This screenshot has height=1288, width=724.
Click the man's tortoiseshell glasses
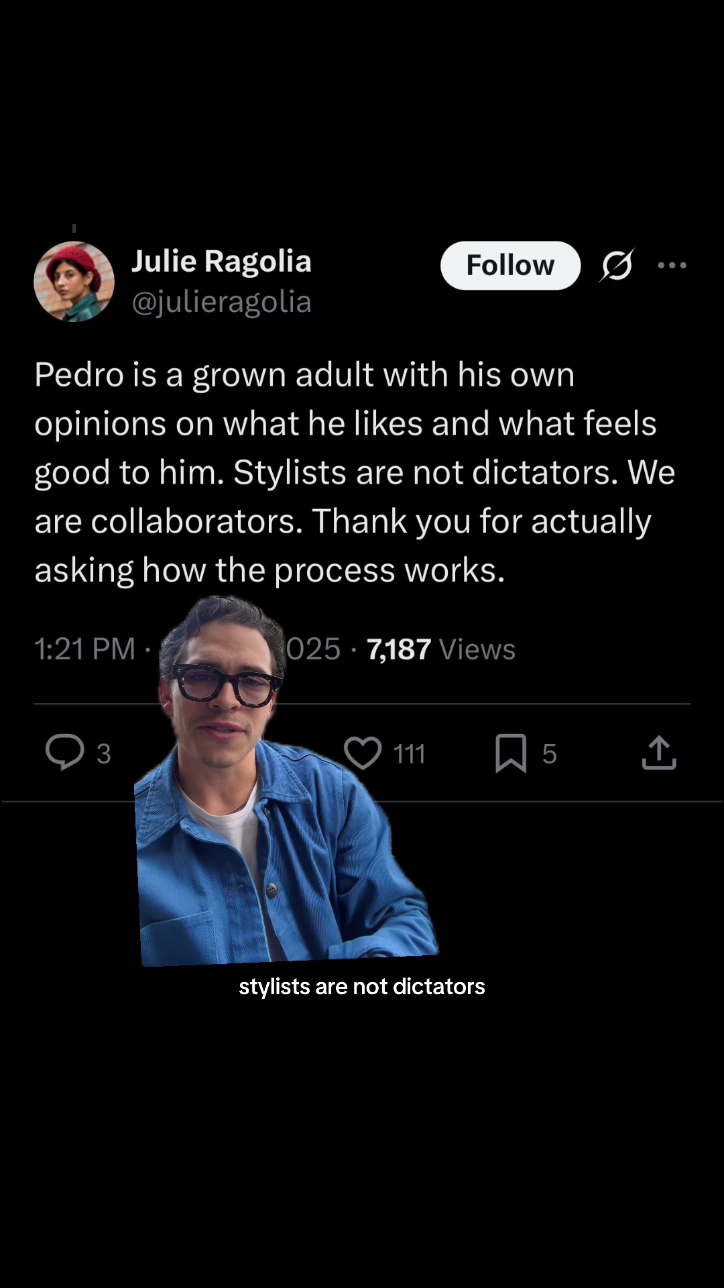tap(226, 684)
